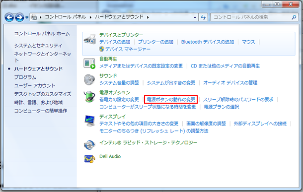
Task: Click the Back navigation arrow
Action: click(x=9, y=17)
